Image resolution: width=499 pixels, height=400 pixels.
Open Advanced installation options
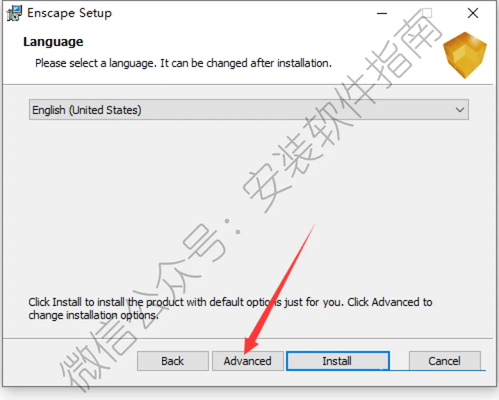(248, 361)
